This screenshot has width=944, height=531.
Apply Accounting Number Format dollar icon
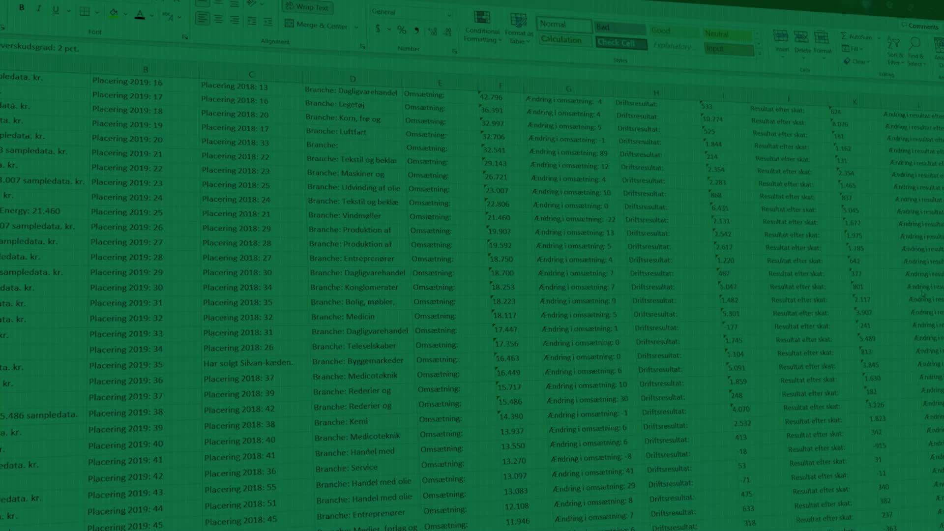click(x=378, y=29)
